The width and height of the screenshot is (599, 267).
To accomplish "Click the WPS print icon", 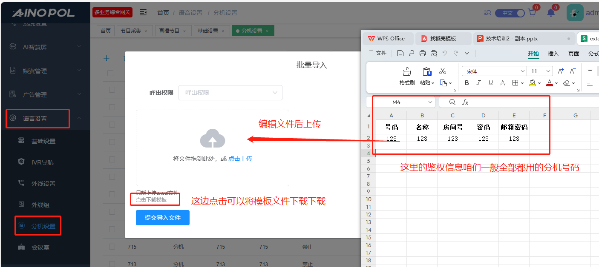I will (x=423, y=53).
